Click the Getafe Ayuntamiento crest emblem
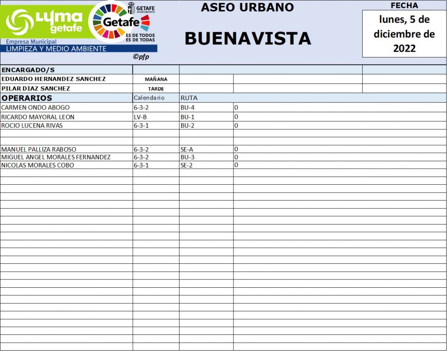Screen dimensions: 447x351 click(x=131, y=8)
